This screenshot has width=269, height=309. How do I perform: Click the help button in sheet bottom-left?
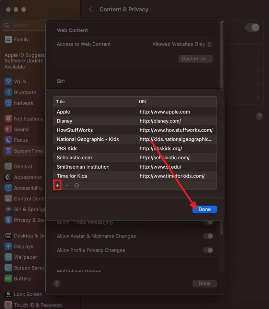coord(57,284)
